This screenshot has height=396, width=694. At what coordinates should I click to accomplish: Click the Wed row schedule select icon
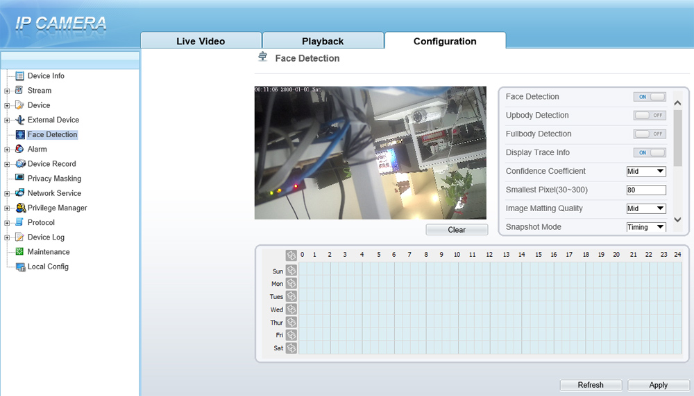click(x=291, y=309)
